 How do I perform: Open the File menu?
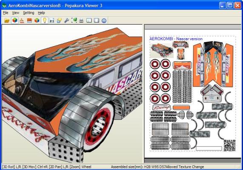pyautogui.click(x=6, y=13)
